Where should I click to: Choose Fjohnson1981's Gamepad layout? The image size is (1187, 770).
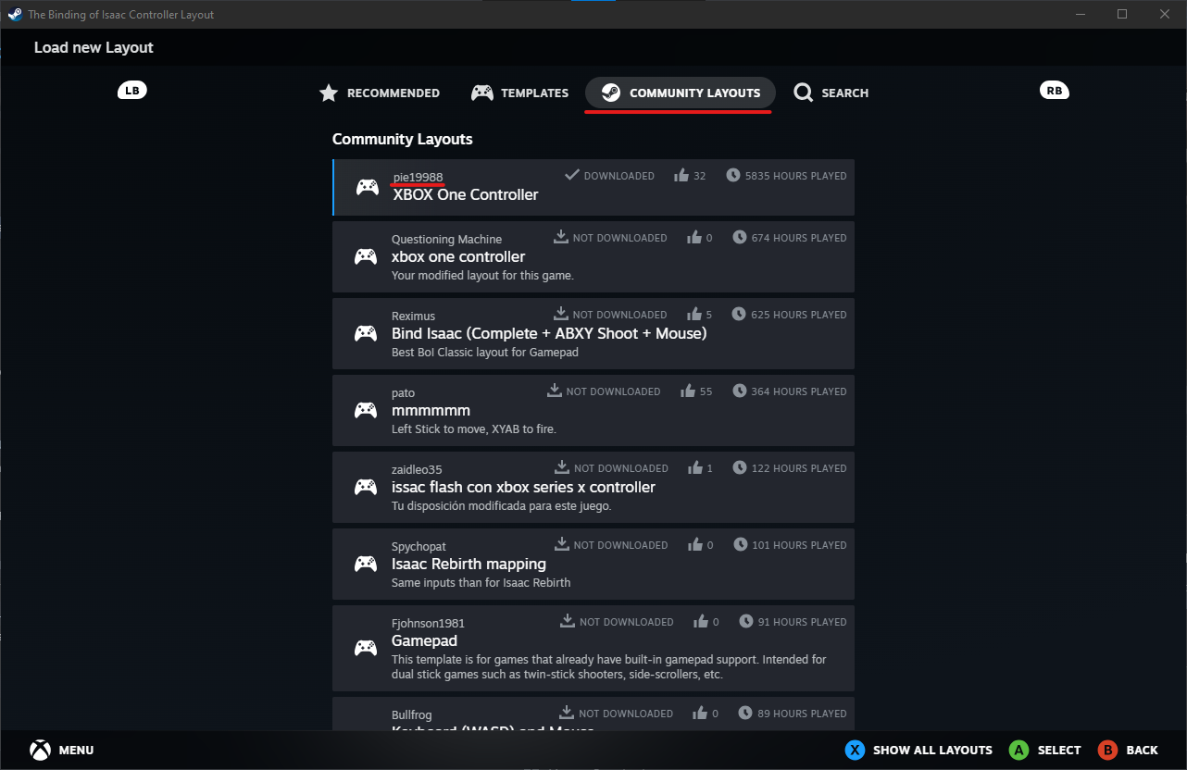593,649
